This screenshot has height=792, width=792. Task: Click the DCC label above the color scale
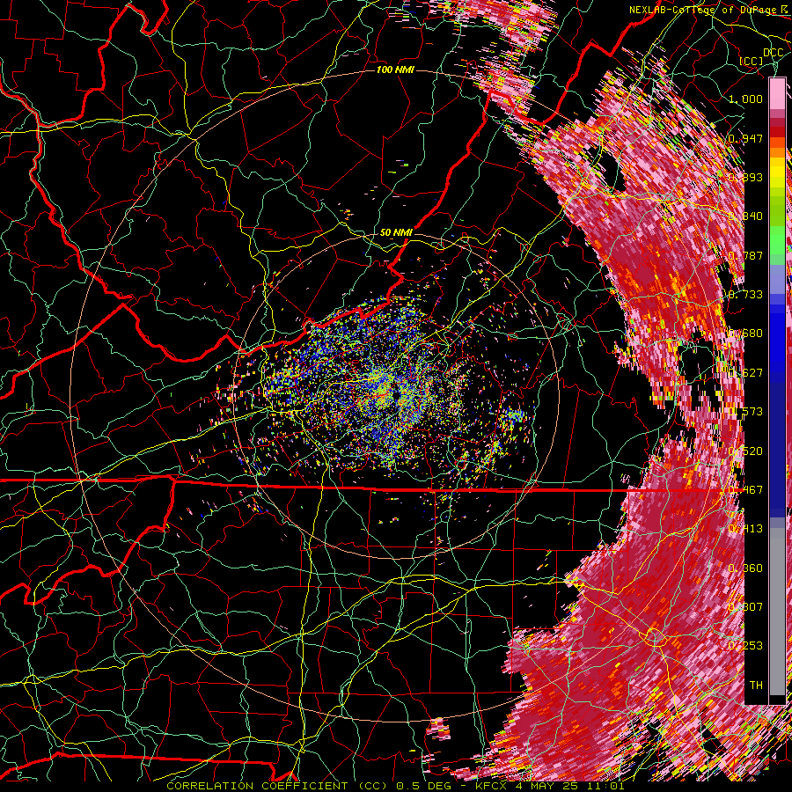click(773, 53)
